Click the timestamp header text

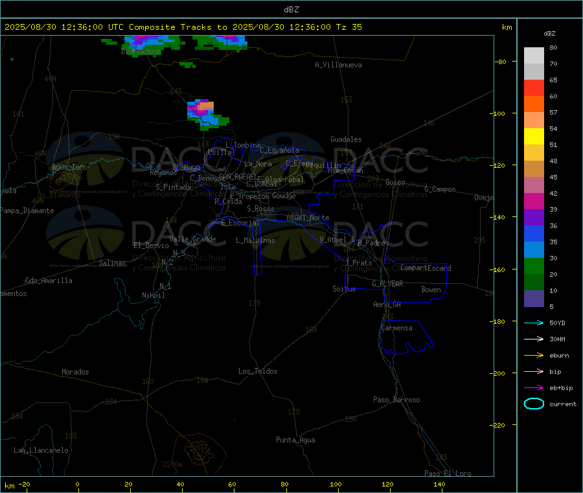click(x=183, y=27)
